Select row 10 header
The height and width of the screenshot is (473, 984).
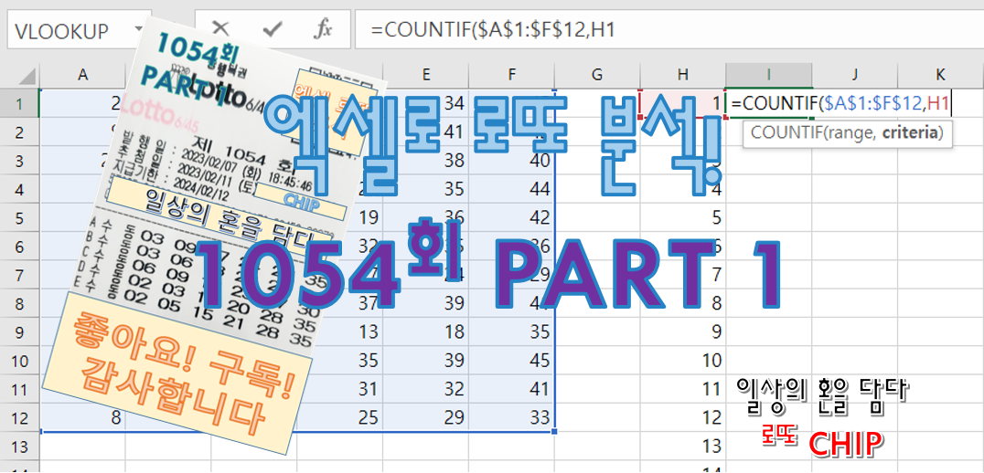19,361
